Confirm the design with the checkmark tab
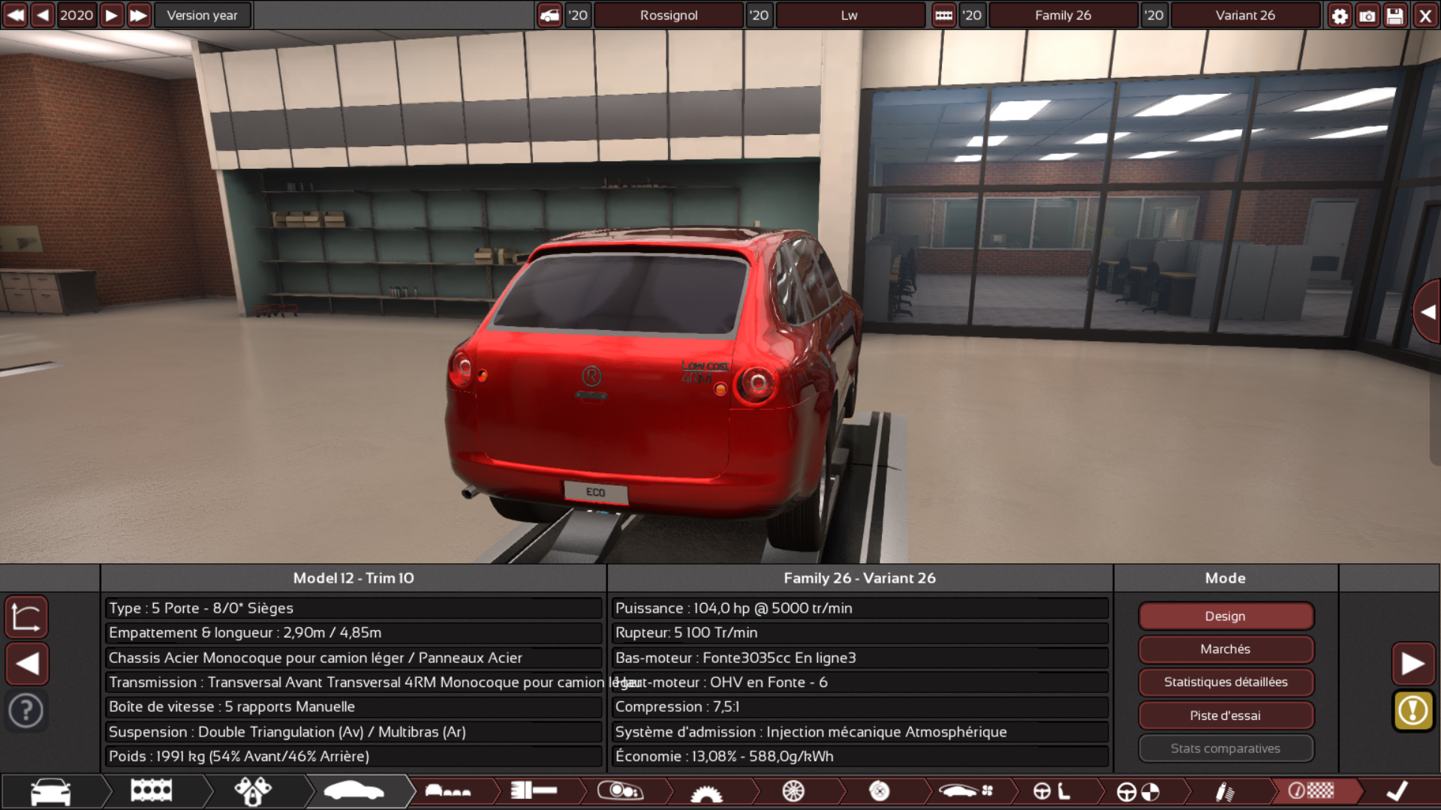1441x810 pixels. click(x=1397, y=791)
